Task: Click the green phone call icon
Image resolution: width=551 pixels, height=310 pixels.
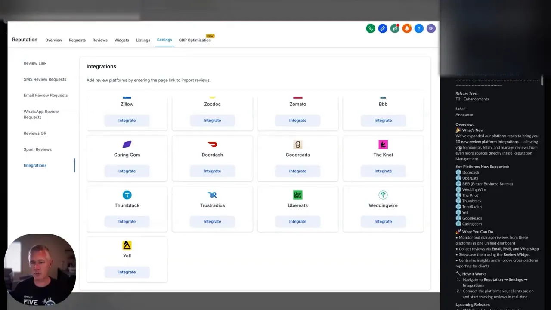Action: 371,28
